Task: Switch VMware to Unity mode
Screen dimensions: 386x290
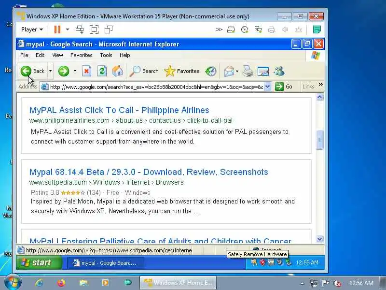Action: 108,29
